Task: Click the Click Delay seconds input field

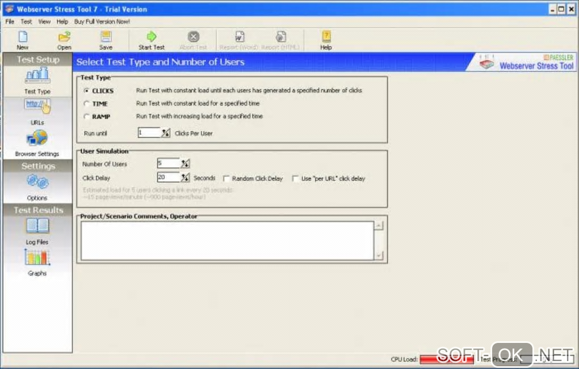Action: 169,177
